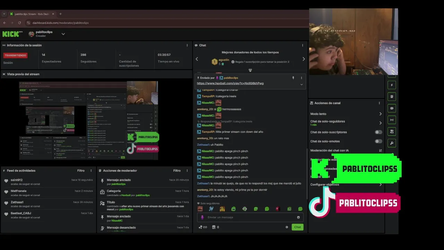This screenshot has height=250, width=444.
Task: Expand Chat de solo-seguidores arrow
Action: coord(380,123)
